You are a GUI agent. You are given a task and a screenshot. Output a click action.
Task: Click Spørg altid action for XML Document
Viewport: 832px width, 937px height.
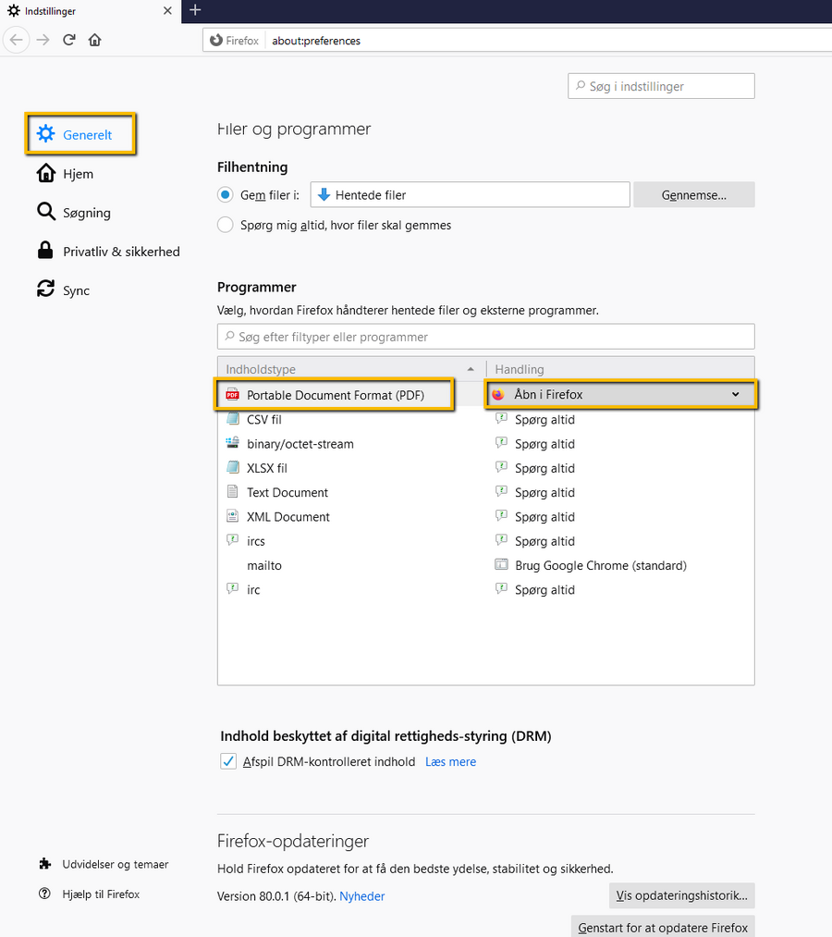(x=544, y=517)
